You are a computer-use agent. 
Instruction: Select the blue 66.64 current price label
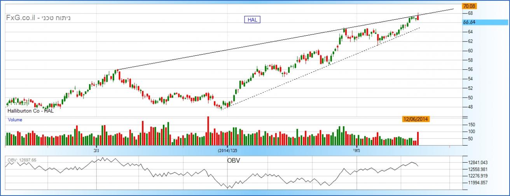click(470, 22)
